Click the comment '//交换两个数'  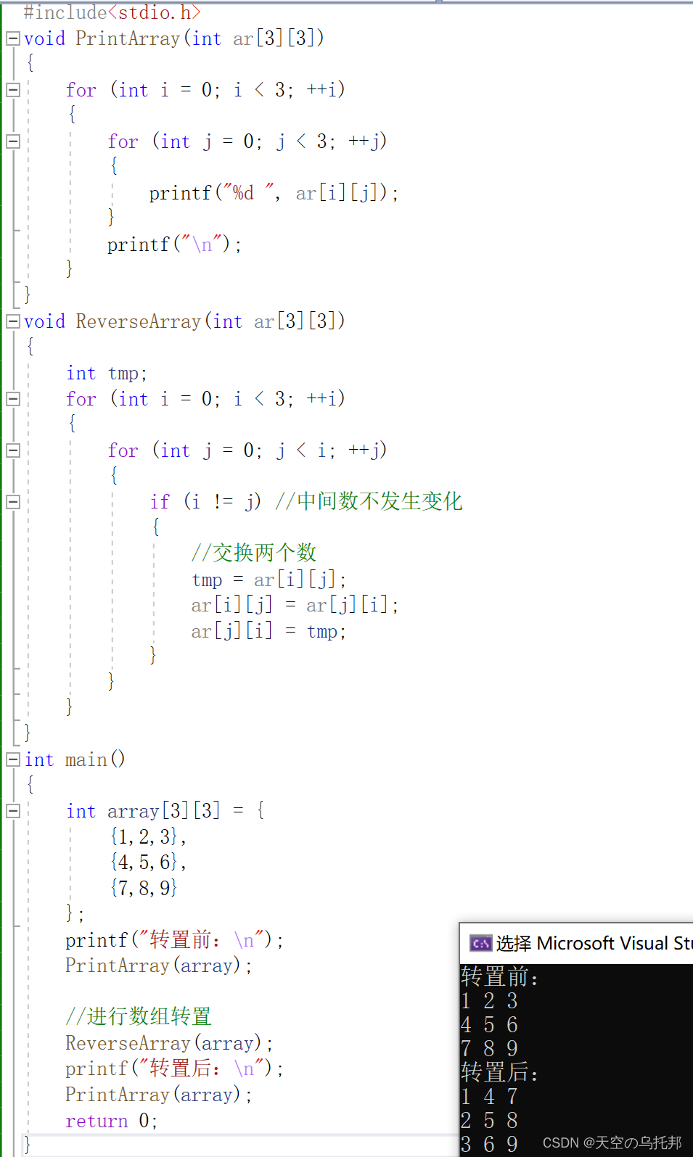254,553
